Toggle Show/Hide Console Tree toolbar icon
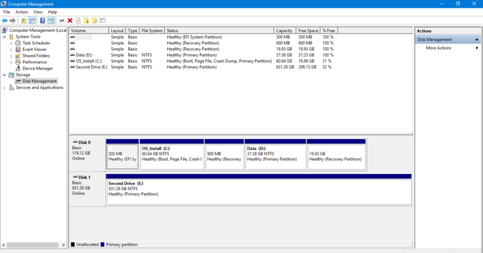The width and height of the screenshot is (483, 253). (x=32, y=20)
